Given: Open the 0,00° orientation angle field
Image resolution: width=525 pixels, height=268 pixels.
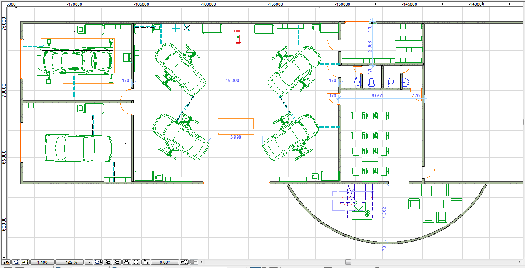Looking at the screenshot, I should click(165, 262).
